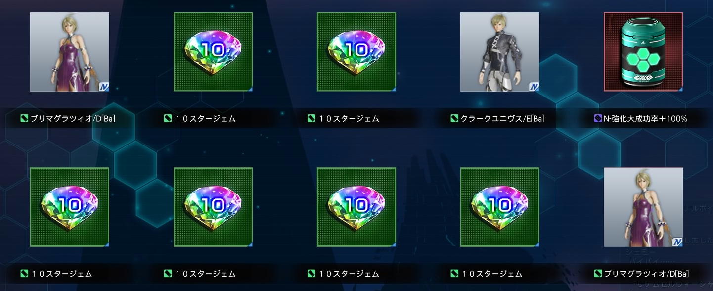713x291 pixels.
Task: Select the N-強化大成功率+100% canister icon
Action: click(643, 52)
